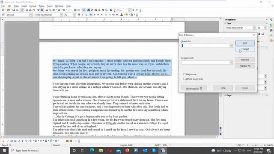Enable the Whole words only checkbox
This screenshot has height=154, width=274.
click(185, 79)
